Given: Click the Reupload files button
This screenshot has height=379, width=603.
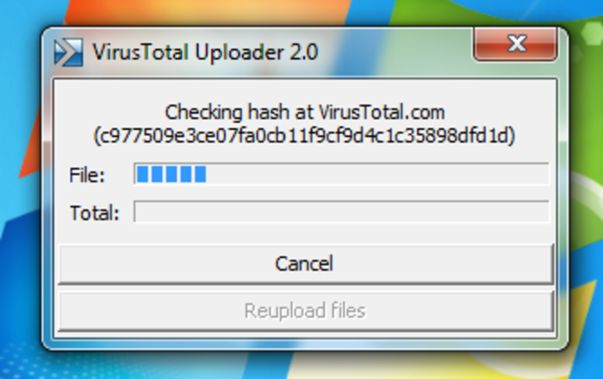Looking at the screenshot, I should pos(306,311).
